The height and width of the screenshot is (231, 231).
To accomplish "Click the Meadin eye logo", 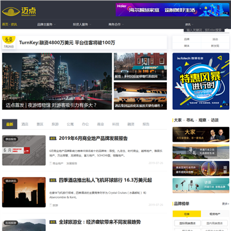I will 11,12.
